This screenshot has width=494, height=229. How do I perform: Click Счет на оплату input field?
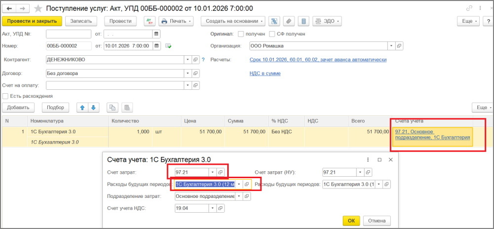(115, 85)
